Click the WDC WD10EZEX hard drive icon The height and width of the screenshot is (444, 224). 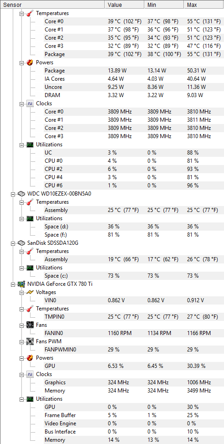pos(21,194)
